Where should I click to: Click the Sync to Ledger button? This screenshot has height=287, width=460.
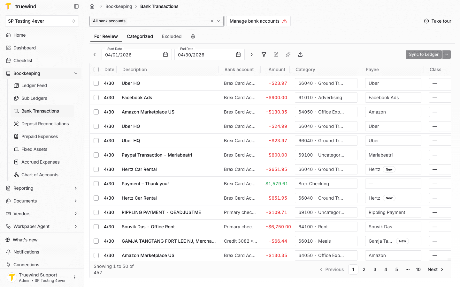pos(424,55)
